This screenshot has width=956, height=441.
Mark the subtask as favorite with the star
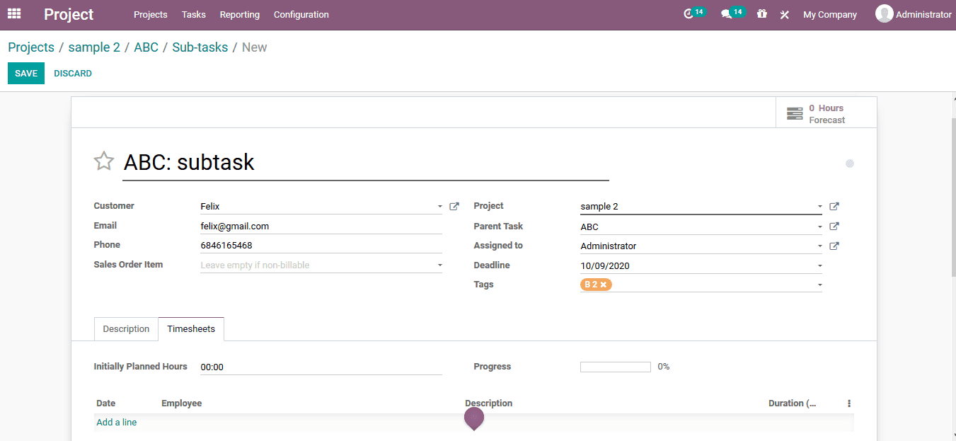tap(103, 161)
